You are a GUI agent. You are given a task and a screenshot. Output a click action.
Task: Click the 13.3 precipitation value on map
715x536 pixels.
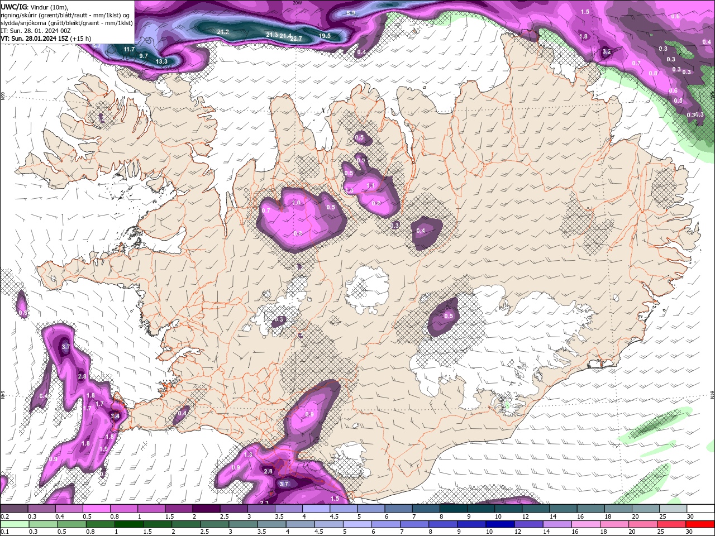[161, 61]
